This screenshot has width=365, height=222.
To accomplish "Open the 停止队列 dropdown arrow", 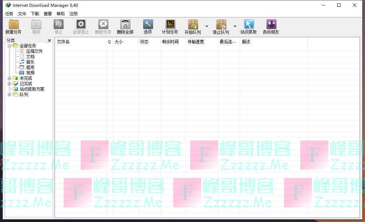I will (235, 26).
